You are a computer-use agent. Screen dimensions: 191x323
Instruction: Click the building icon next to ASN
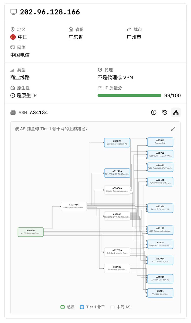pyautogui.click(x=13, y=113)
